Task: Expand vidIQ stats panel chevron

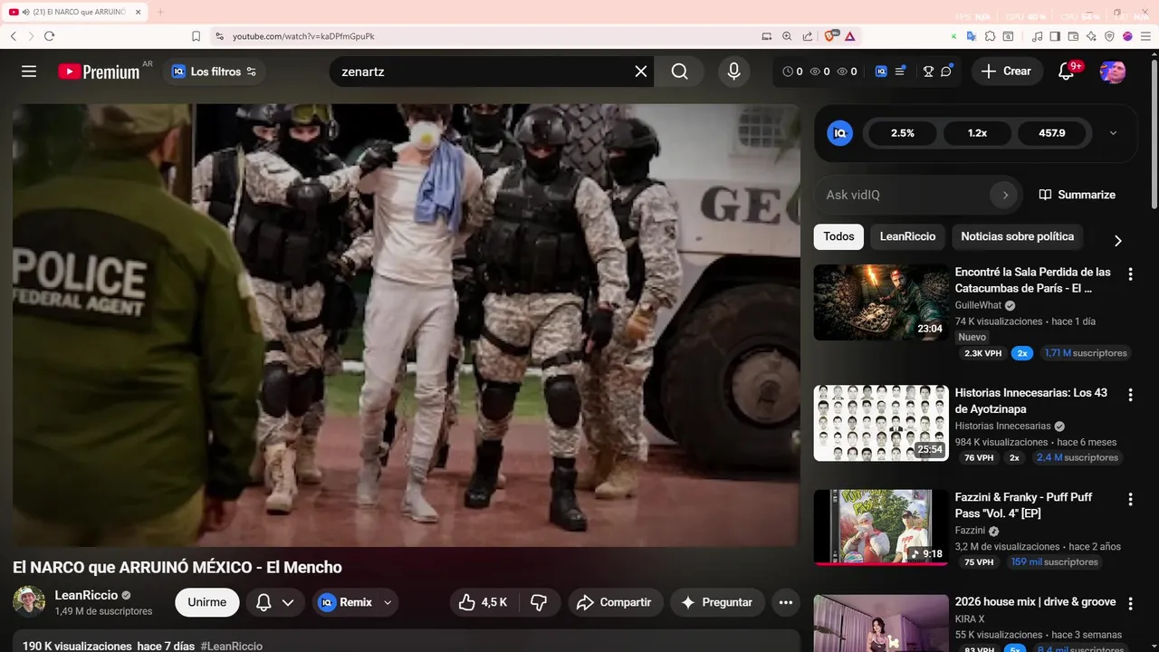Action: coord(1113,133)
